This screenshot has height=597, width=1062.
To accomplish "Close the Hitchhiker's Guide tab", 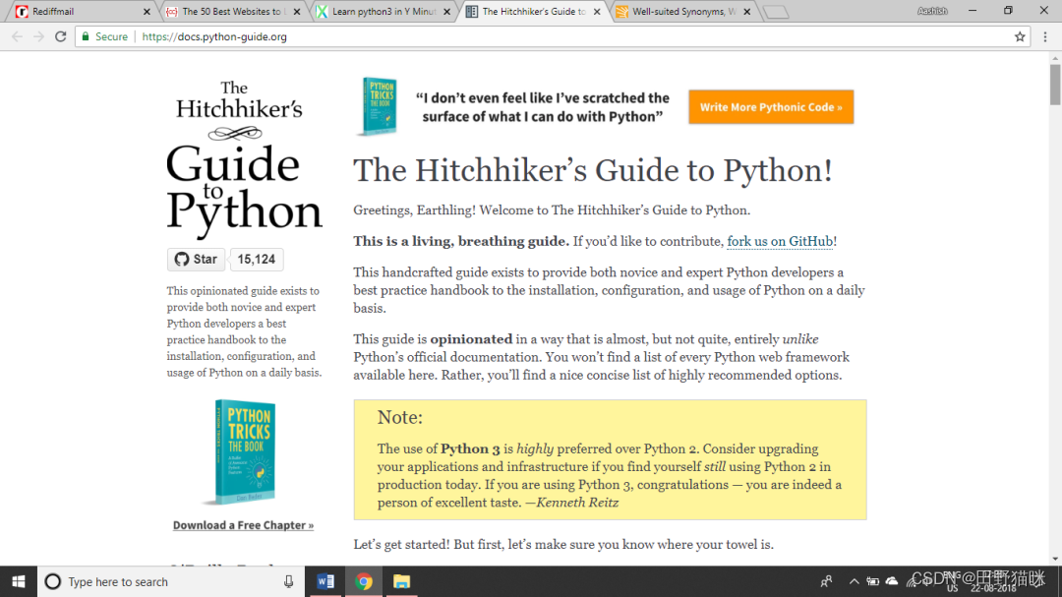I will pos(597,12).
